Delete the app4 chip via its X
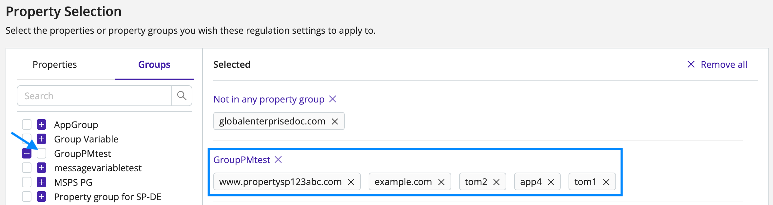Screen dimensions: 773x205 [x=551, y=182]
